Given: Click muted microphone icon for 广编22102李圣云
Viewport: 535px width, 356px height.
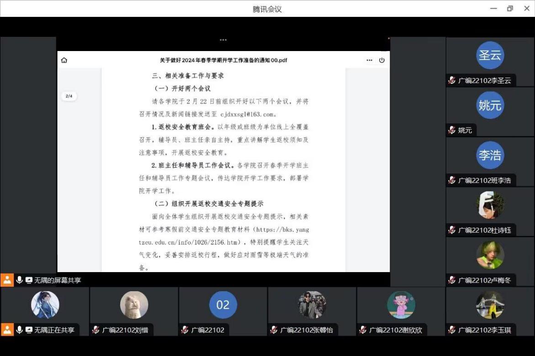Looking at the screenshot, I should pos(452,81).
